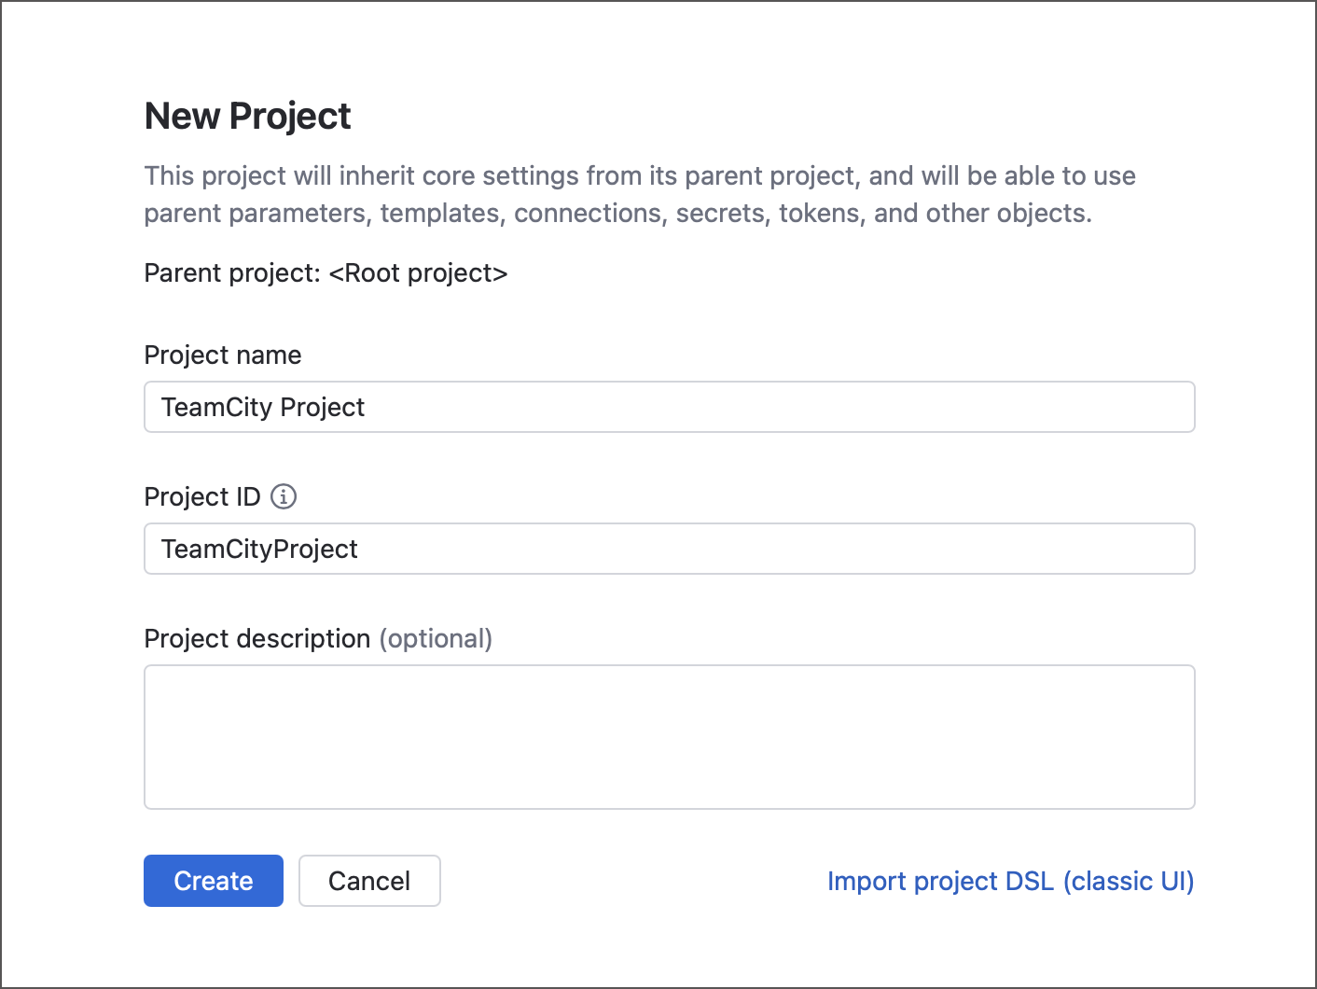This screenshot has height=989, width=1317.
Task: Place cursor in the optional description box
Action: [669, 736]
